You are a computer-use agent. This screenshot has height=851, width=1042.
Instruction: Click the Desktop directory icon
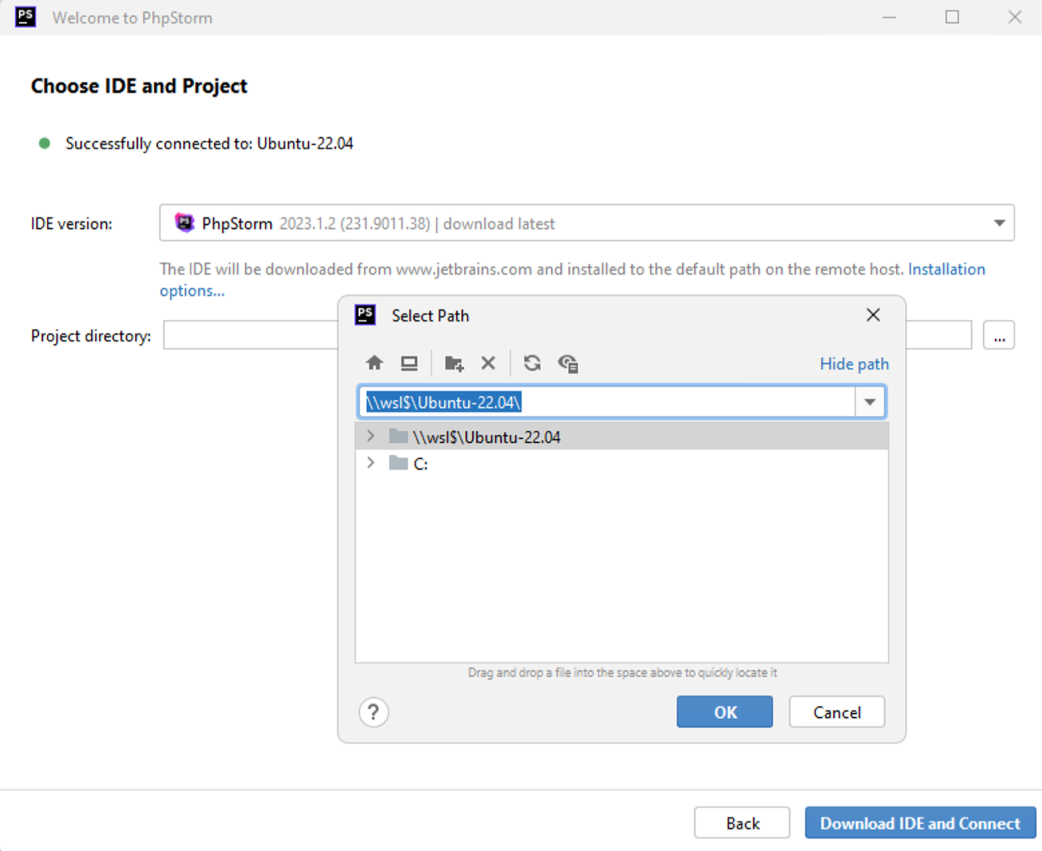(409, 363)
